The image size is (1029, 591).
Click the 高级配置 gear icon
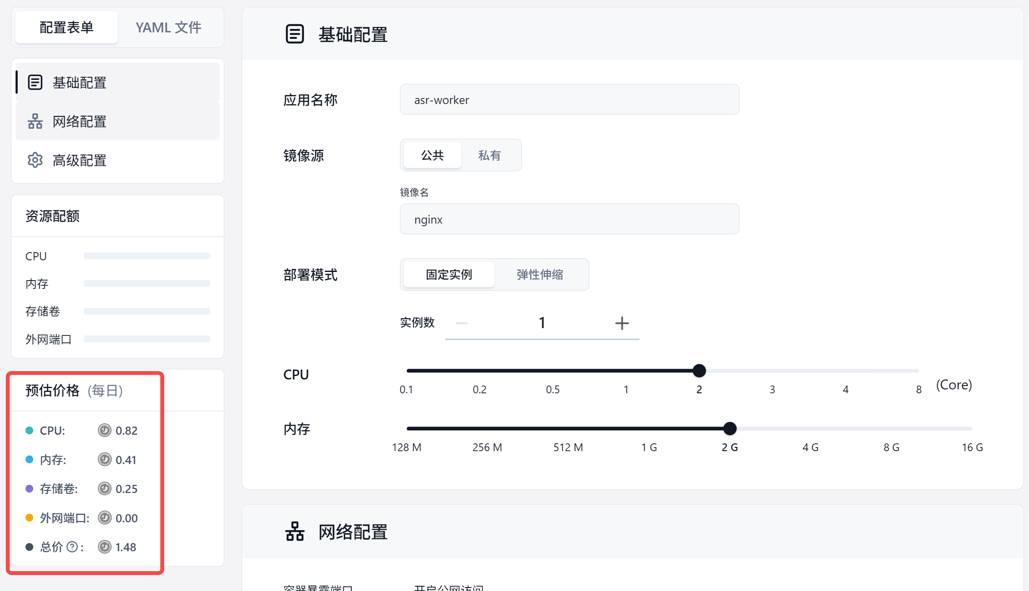(x=35, y=160)
